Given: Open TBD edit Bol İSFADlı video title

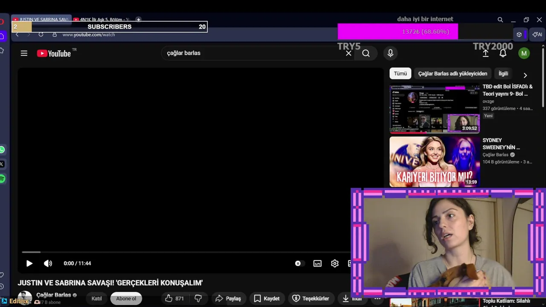Looking at the screenshot, I should (508, 90).
